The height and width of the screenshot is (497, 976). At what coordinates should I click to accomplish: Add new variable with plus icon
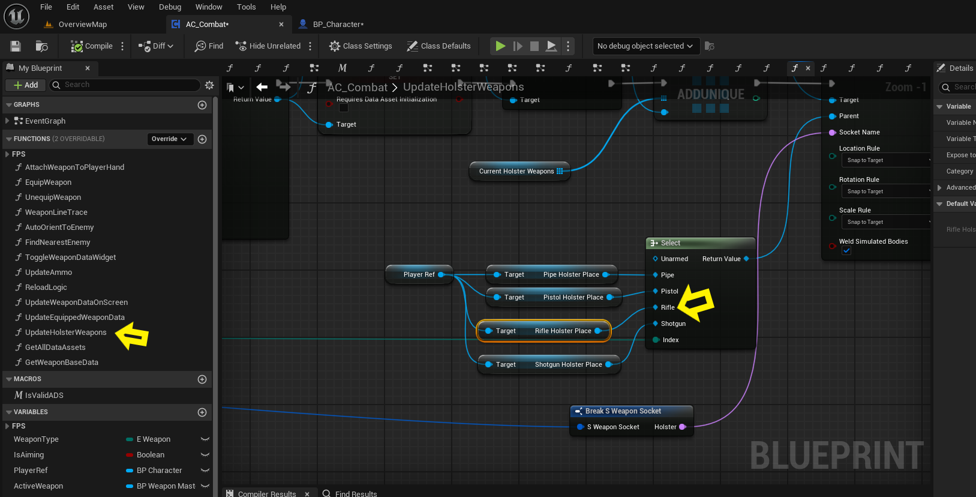pyautogui.click(x=202, y=412)
